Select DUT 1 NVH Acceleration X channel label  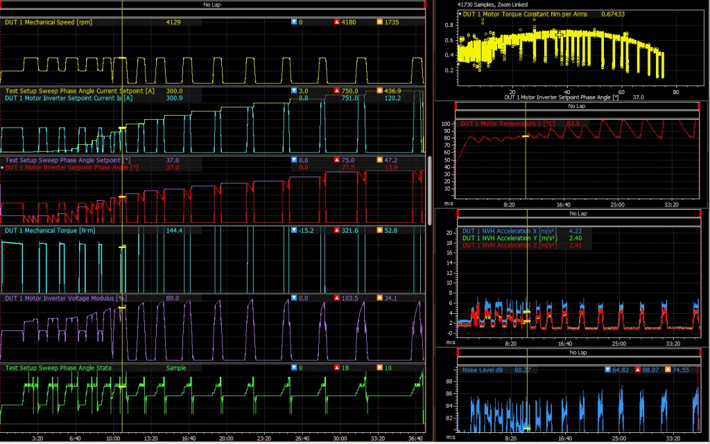508,231
